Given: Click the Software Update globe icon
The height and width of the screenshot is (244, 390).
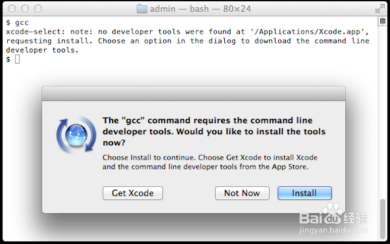Looking at the screenshot, I should click(x=76, y=135).
